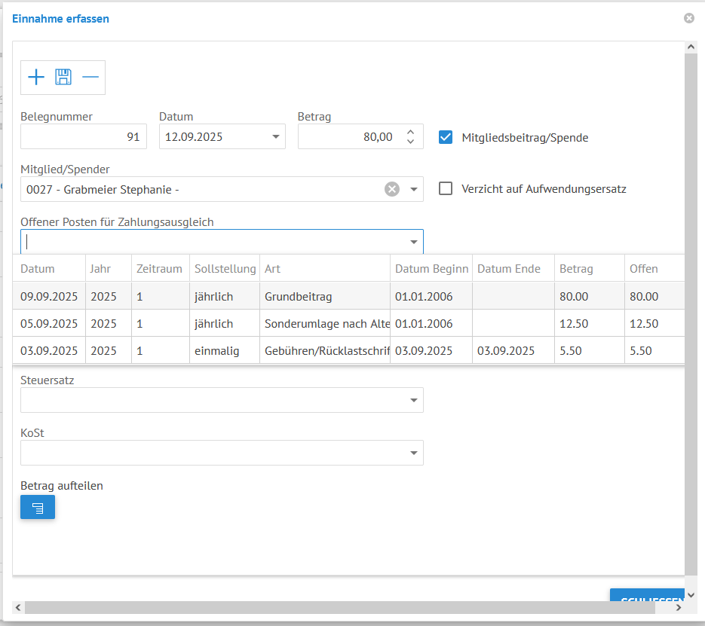705x626 pixels.
Task: Open the KoSt dropdown
Action: tap(413, 453)
